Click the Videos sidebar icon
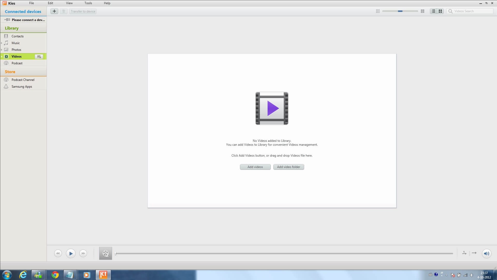 coord(6,56)
